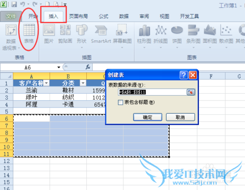Expand the 屏幕截图 dropdown arrow
Image resolution: width=245 pixels, height=190 pixels.
[122, 48]
